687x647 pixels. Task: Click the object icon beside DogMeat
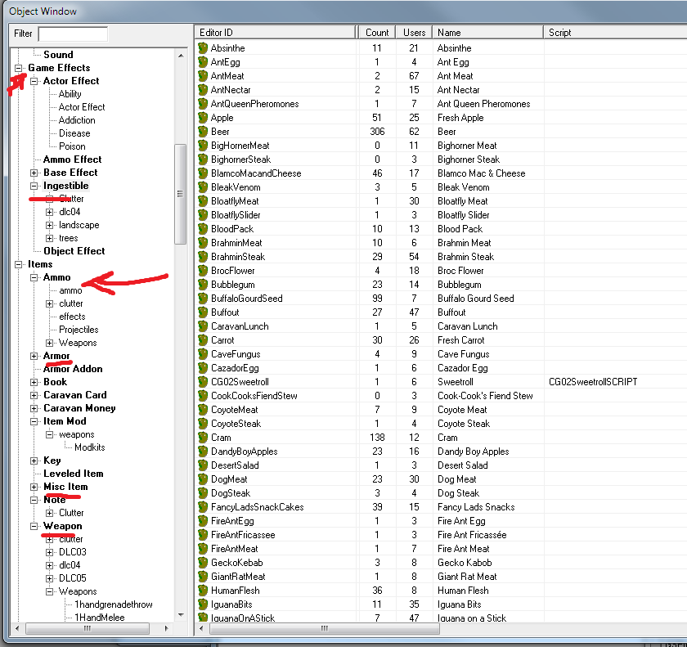[x=202, y=479]
